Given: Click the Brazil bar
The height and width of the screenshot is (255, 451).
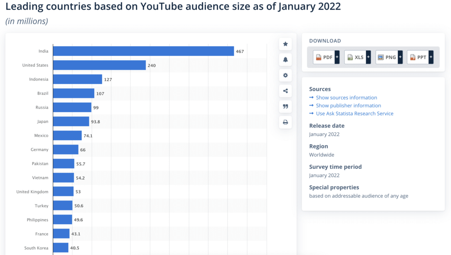Looking at the screenshot, I should click(74, 93).
